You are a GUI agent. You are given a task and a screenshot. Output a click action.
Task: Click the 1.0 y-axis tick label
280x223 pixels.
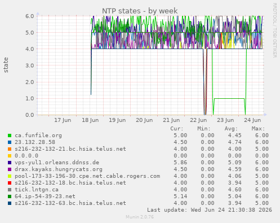(x=30, y=98)
